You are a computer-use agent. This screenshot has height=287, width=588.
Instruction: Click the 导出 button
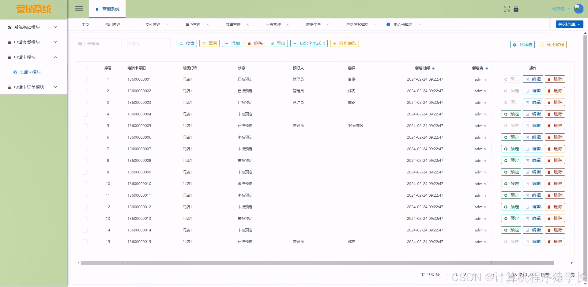pyautogui.click(x=278, y=43)
